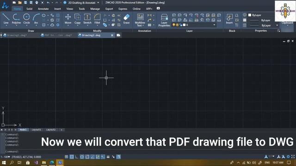
Task: Click the ZWCAD application logo button
Action: 5,6
